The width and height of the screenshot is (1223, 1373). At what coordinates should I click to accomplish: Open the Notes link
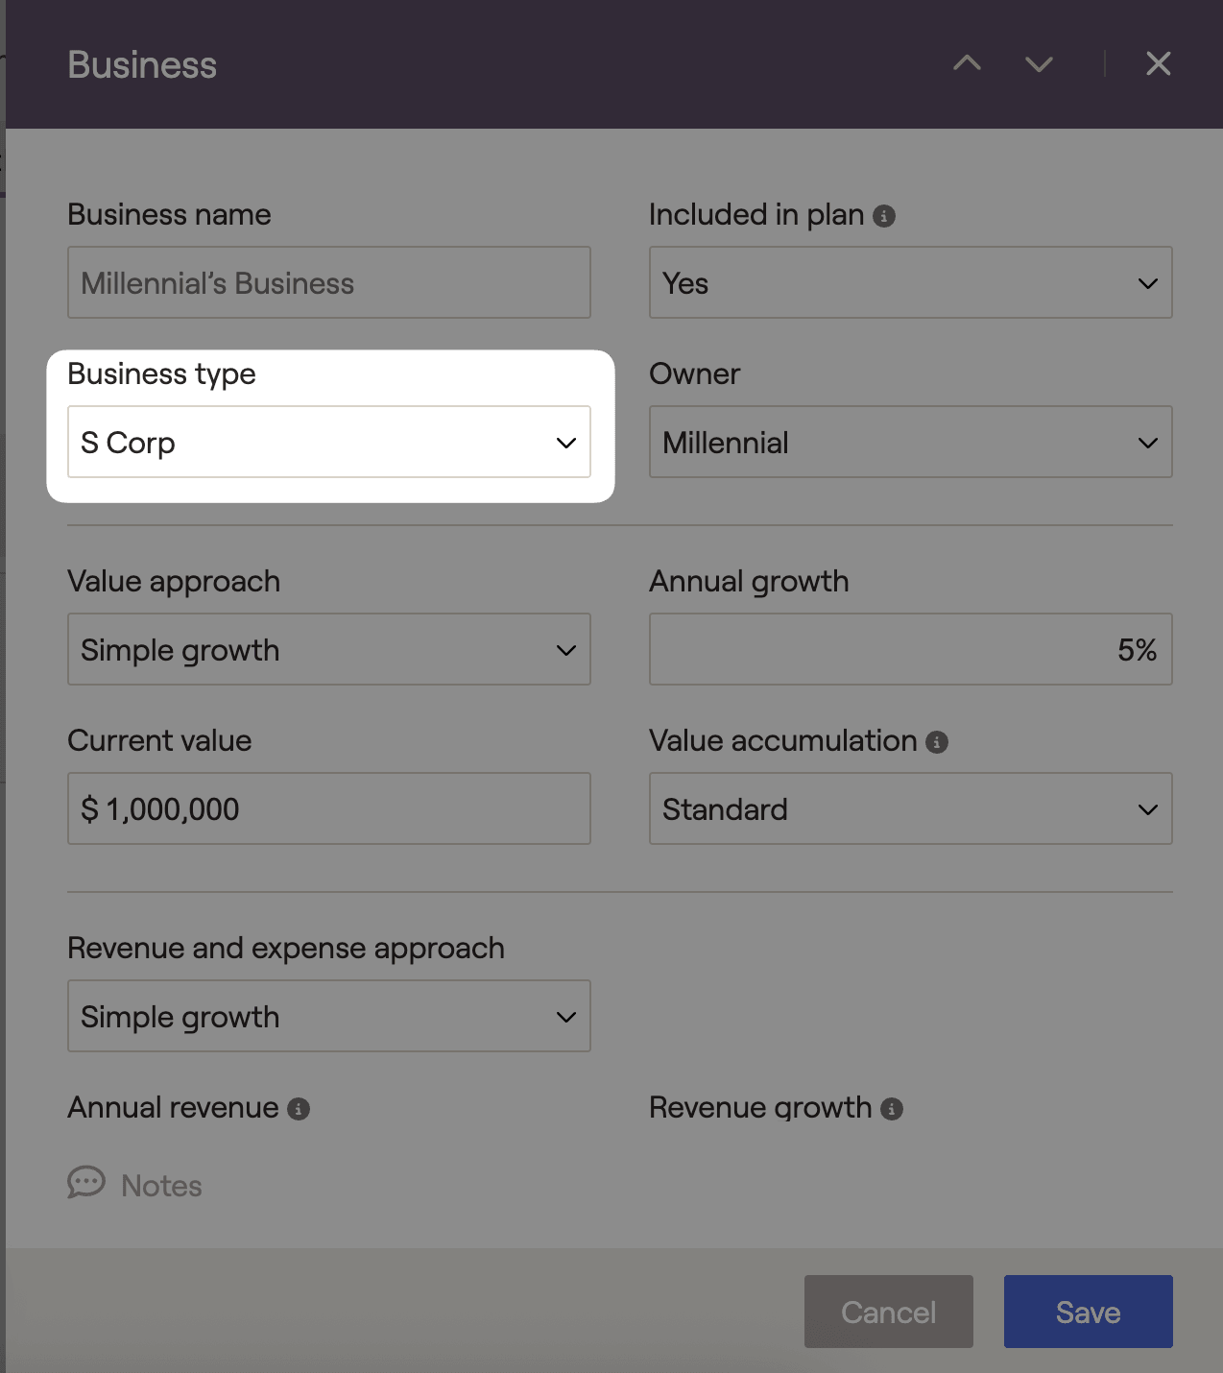(161, 1186)
